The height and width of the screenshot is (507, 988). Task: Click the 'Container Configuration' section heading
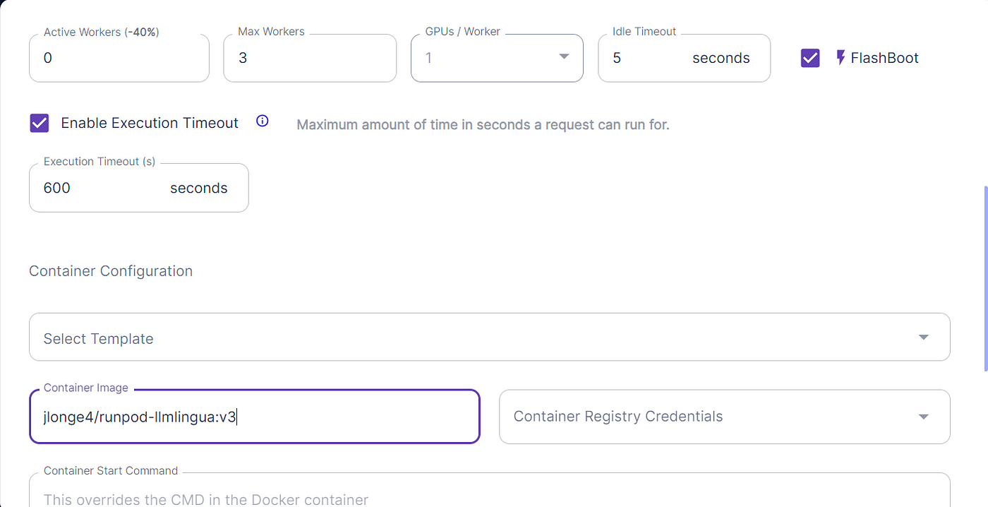[111, 271]
